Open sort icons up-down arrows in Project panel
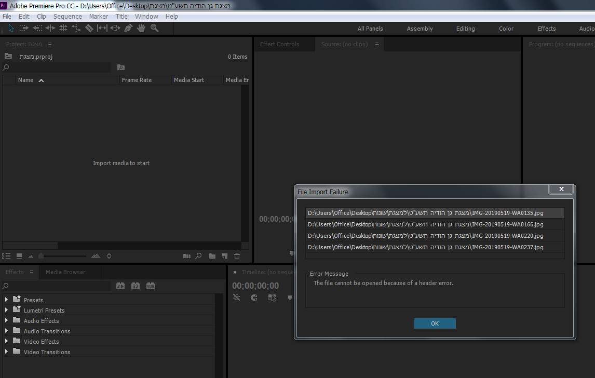 tap(109, 256)
